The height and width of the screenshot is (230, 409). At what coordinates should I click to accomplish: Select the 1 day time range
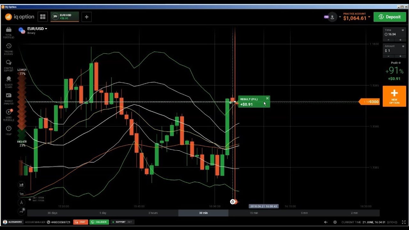[x=103, y=213]
